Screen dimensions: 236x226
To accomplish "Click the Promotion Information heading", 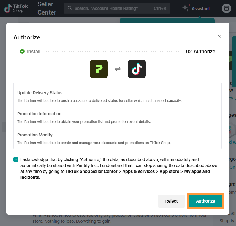I will 39,114.
